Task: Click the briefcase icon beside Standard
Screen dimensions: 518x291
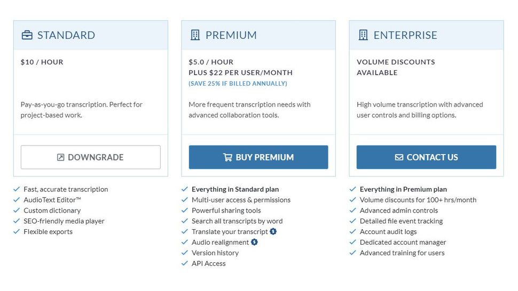Action: [27, 35]
